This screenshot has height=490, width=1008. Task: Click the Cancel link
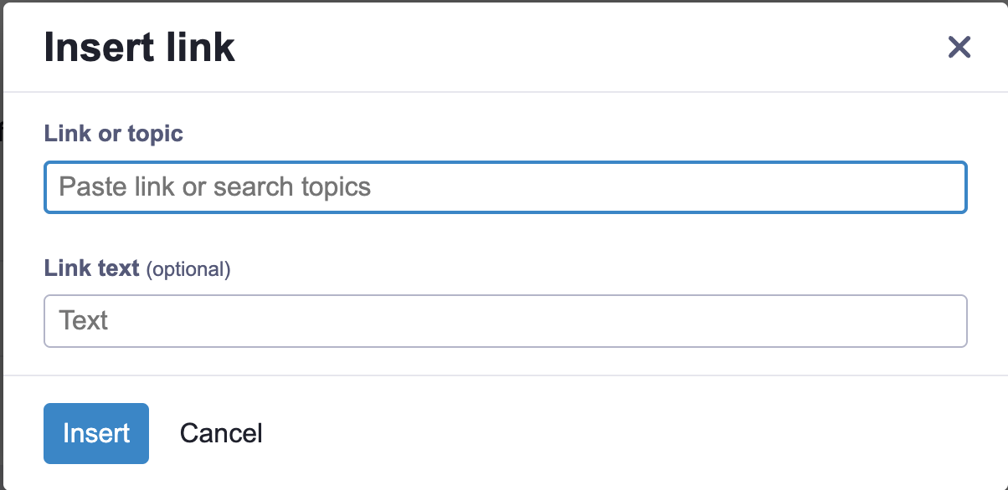pos(221,433)
